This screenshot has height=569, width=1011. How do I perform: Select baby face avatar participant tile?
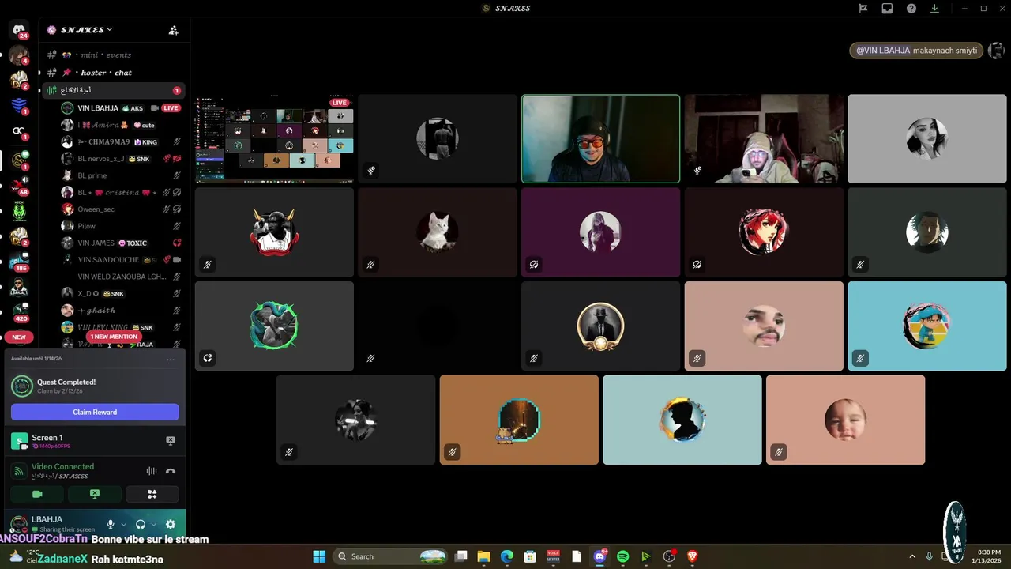[x=845, y=420]
